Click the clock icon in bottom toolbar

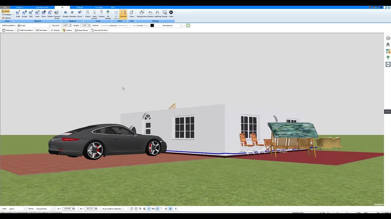coord(132,209)
